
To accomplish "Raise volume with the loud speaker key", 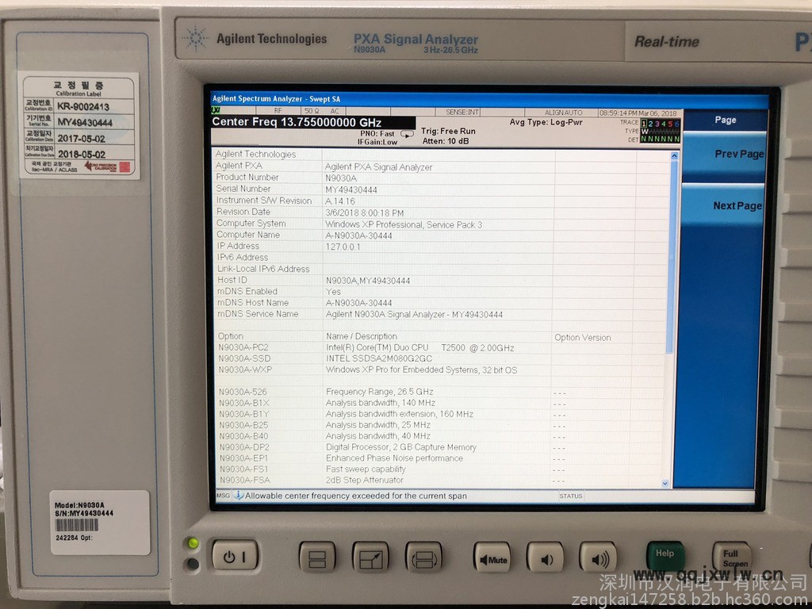I will pos(598,557).
